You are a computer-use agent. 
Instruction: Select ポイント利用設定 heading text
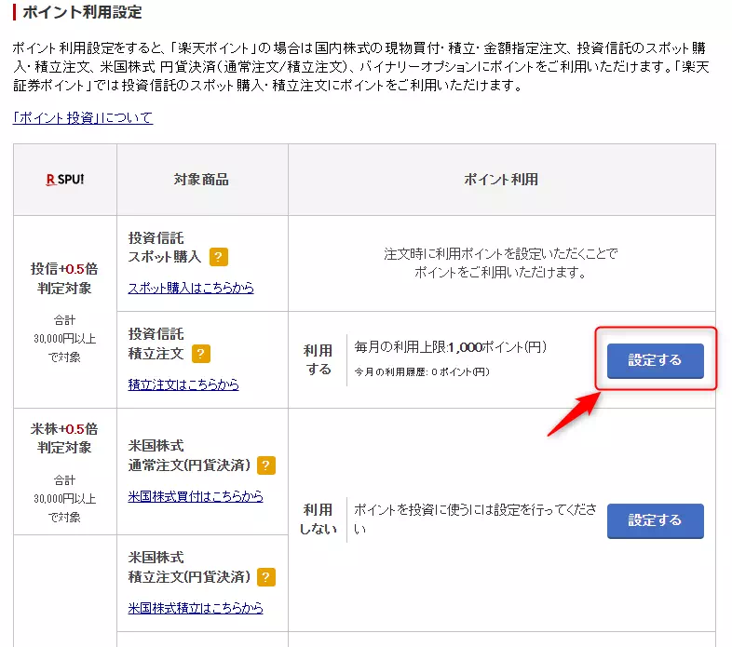click(x=82, y=12)
